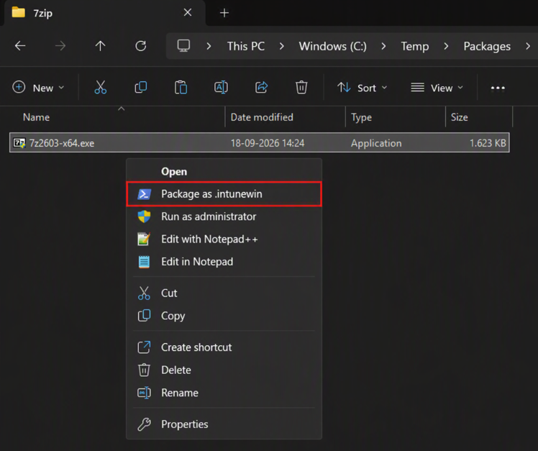Sort by Type column header
Screen dimensions: 538x451
coord(361,117)
